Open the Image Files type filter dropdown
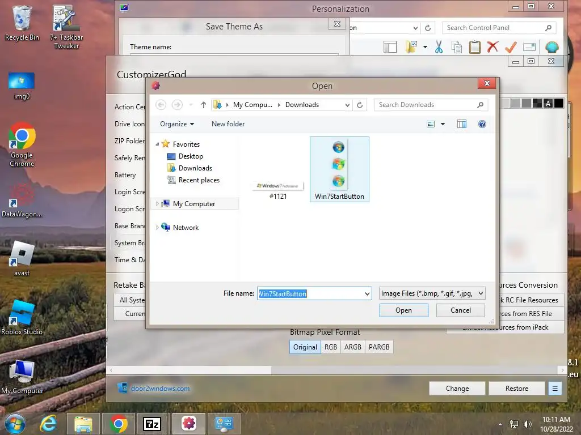Viewport: 581px width, 435px height. click(x=481, y=294)
